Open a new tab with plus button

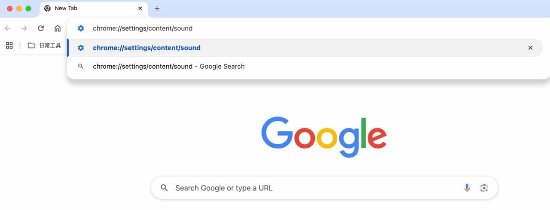[x=157, y=8]
